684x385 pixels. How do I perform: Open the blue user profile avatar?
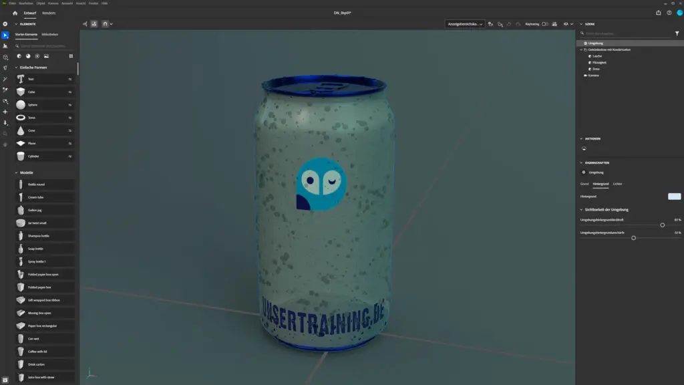coord(679,13)
